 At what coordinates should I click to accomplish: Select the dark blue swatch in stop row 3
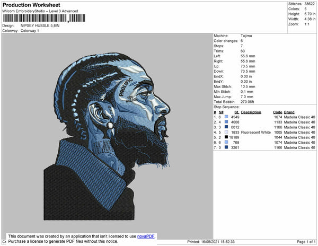click(x=226, y=127)
